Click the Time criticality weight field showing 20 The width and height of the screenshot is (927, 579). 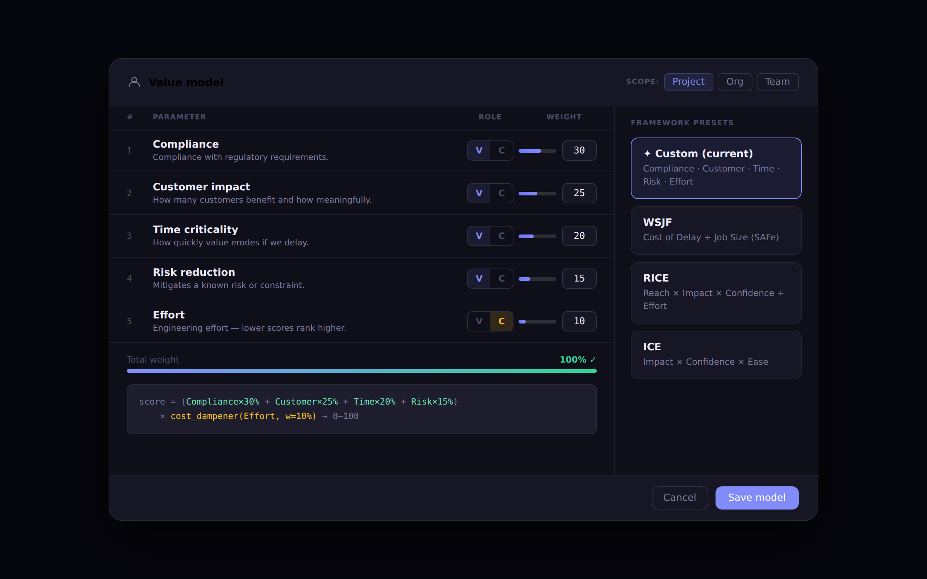click(x=579, y=236)
